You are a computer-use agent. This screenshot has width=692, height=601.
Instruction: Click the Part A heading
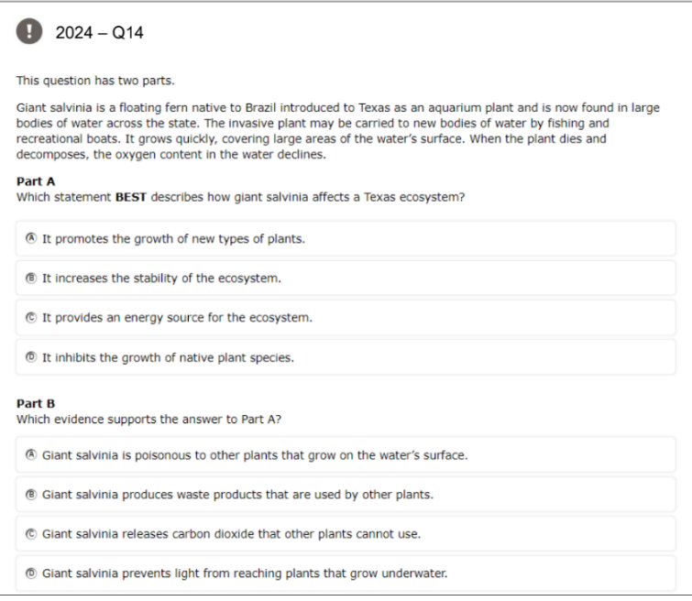pos(36,181)
